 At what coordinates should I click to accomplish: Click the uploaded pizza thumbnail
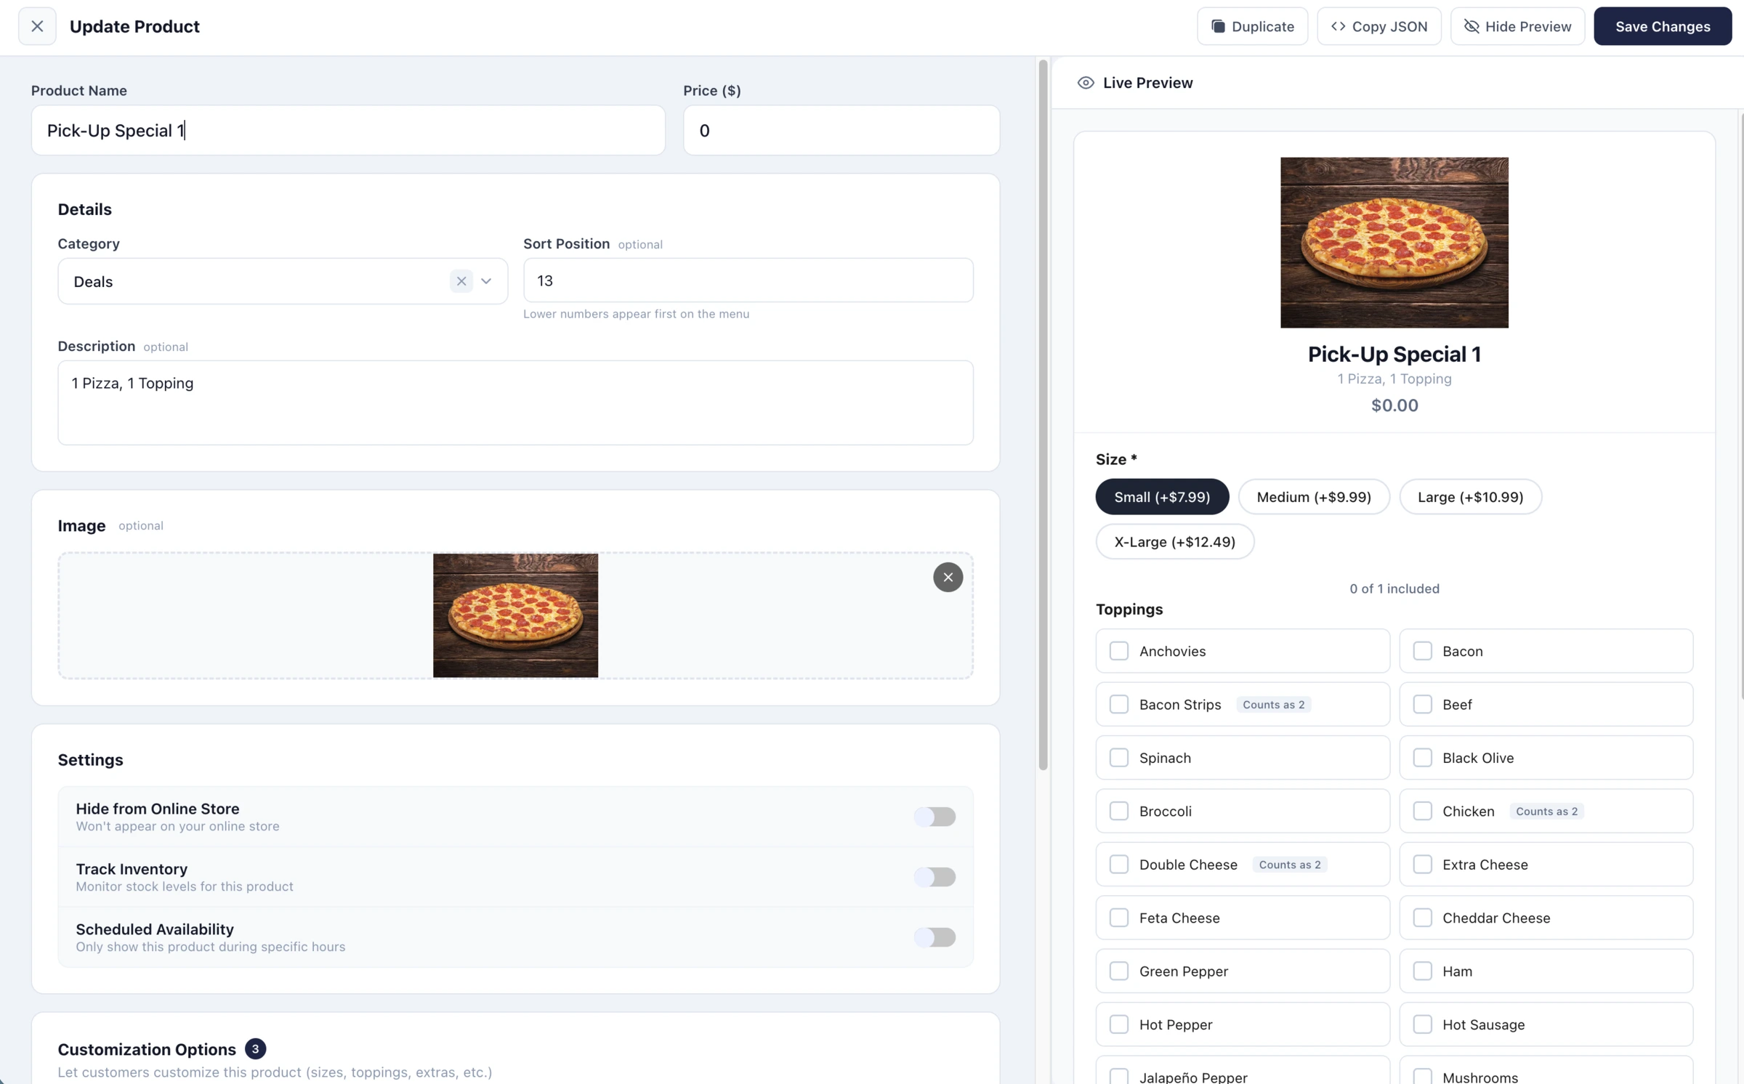(x=515, y=615)
